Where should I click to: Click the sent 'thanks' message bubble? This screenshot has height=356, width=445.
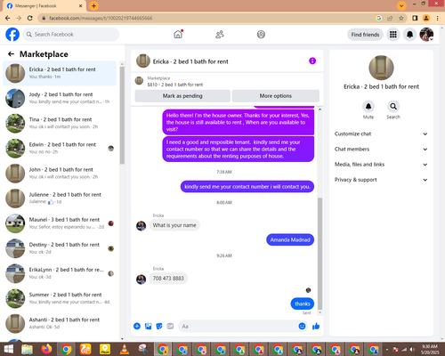303,303
